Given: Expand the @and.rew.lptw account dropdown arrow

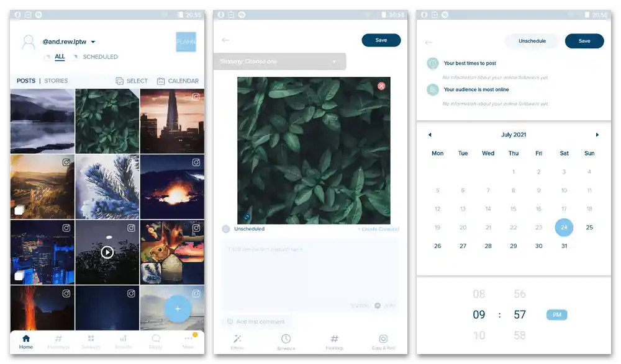Looking at the screenshot, I should [93, 42].
